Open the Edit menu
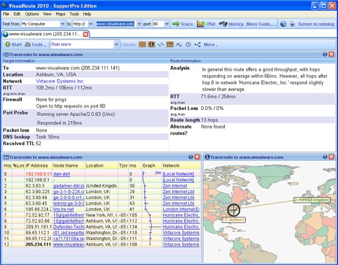This screenshot has width=338, height=265. (17, 14)
